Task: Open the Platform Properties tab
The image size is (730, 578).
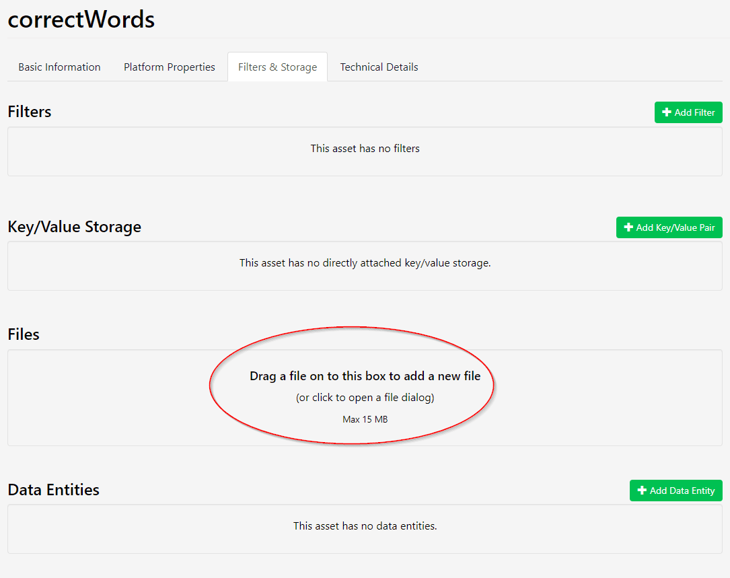Action: [170, 67]
